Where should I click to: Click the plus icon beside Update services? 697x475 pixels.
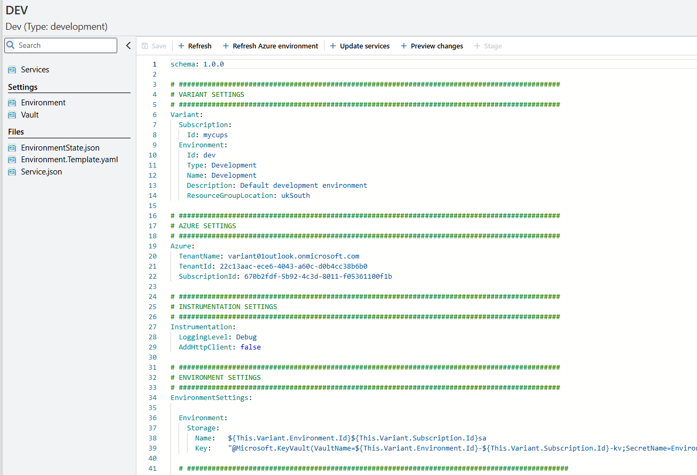pos(333,46)
